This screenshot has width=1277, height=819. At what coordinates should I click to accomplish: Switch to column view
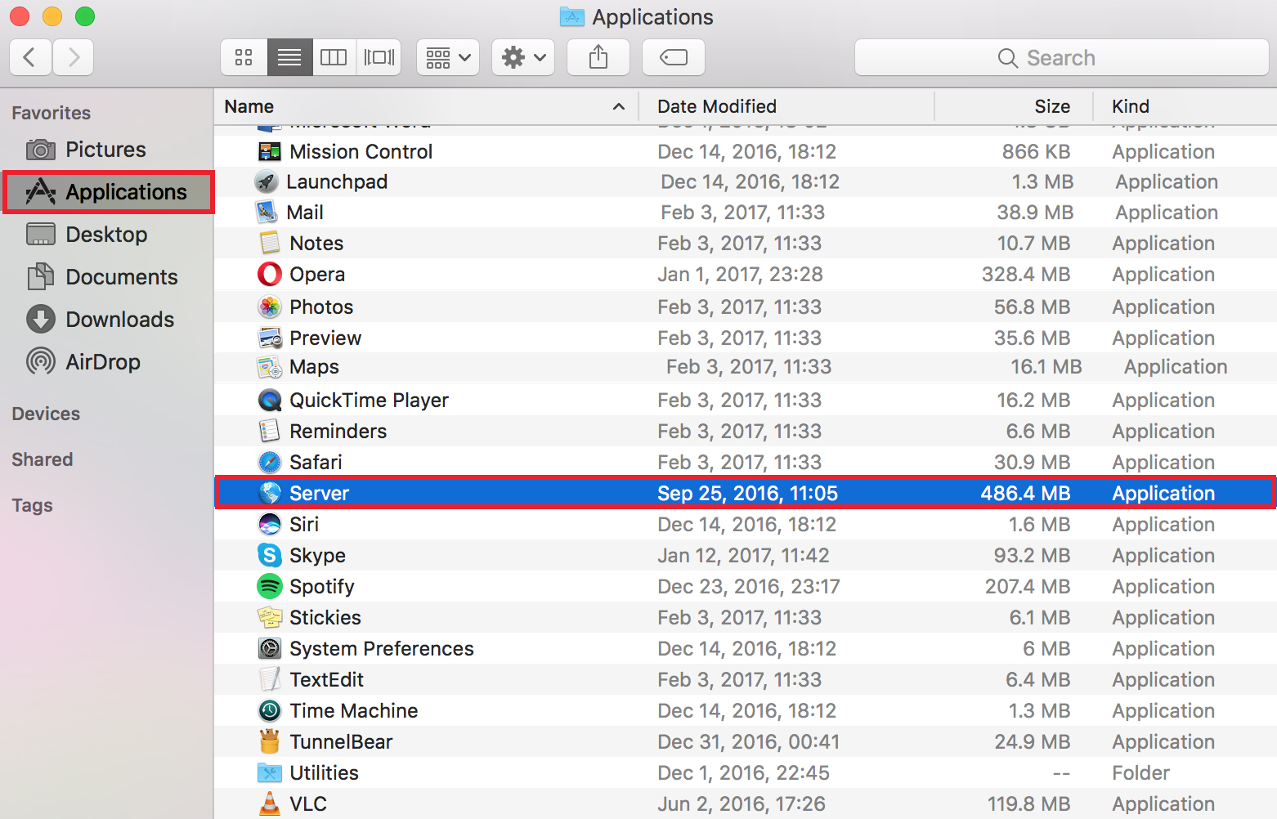coord(334,57)
